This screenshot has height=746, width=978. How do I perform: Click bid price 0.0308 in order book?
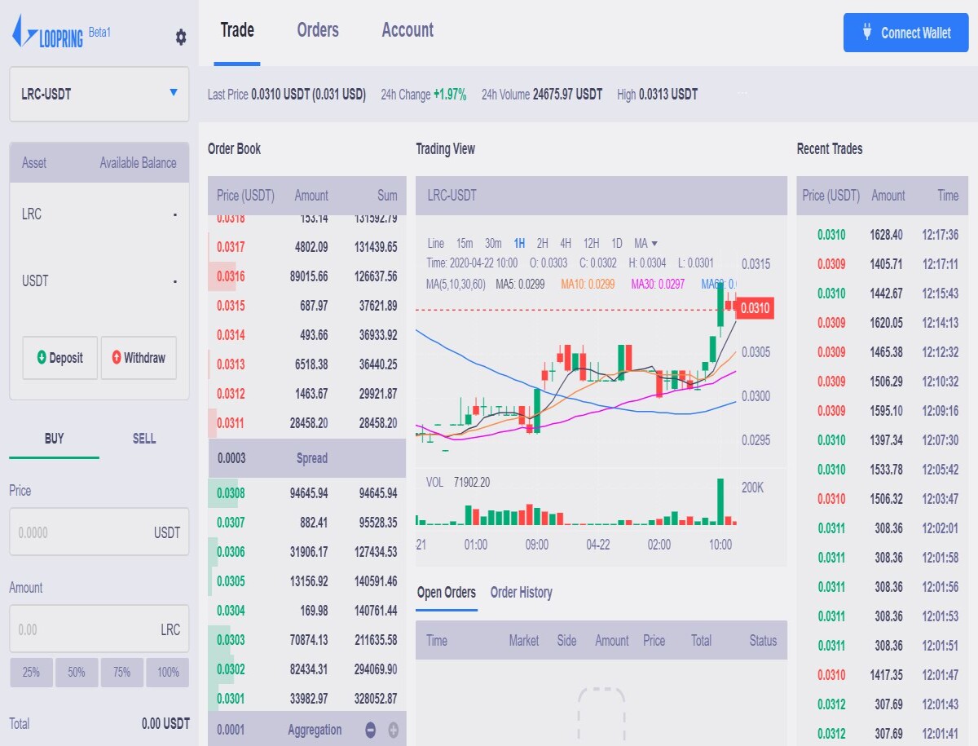pyautogui.click(x=231, y=493)
